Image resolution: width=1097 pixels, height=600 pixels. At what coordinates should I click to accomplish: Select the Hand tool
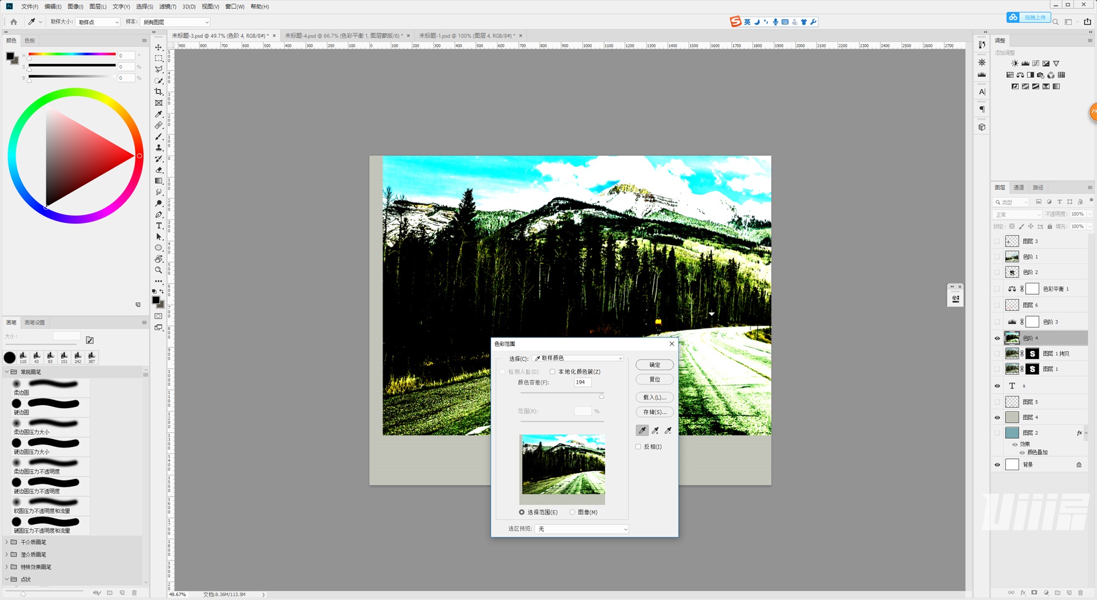coord(159,259)
